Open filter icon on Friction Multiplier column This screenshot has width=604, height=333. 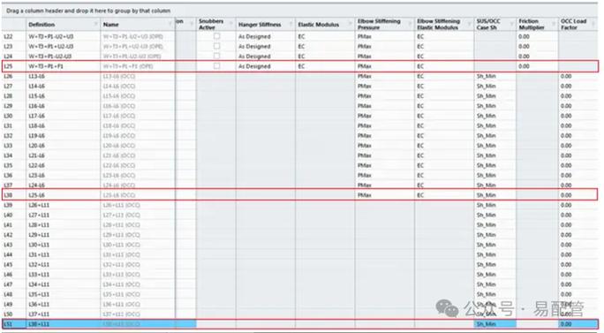554,24
